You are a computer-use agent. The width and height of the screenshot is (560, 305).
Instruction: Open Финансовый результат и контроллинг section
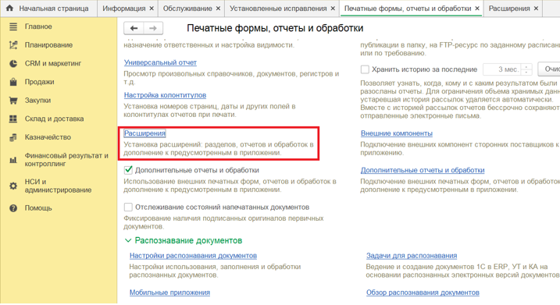coord(66,160)
